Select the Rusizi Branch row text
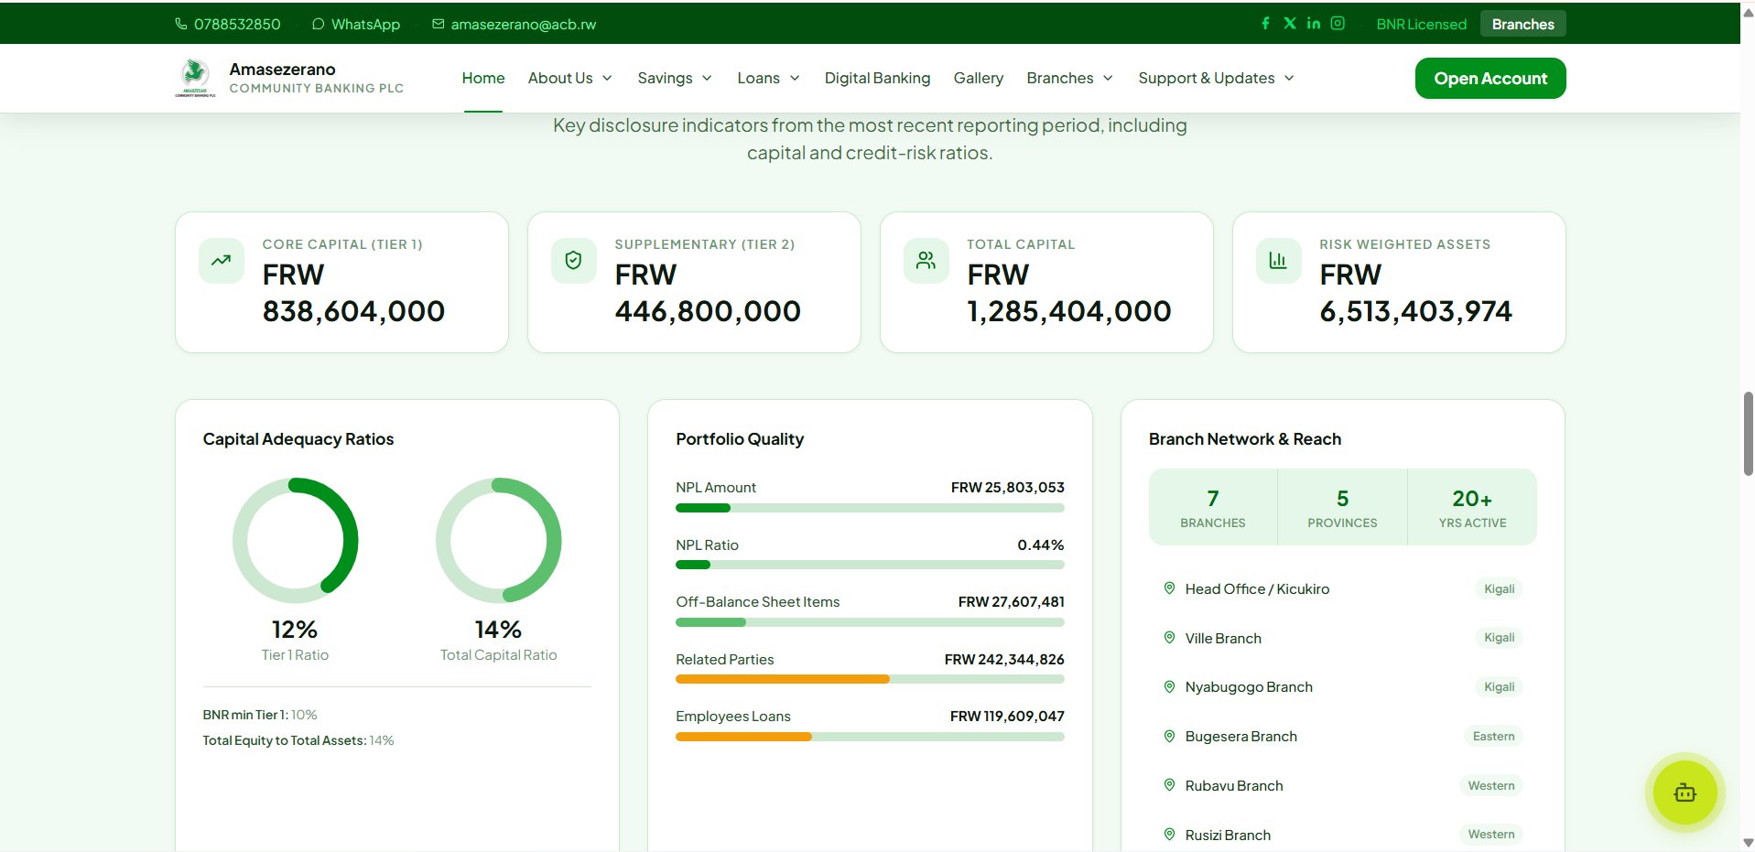 coord(1228,835)
